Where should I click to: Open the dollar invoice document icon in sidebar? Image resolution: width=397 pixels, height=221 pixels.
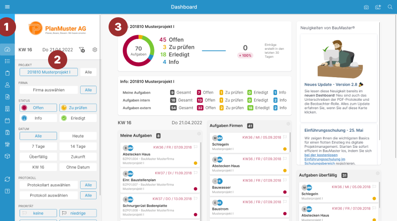pyautogui.click(x=7, y=132)
